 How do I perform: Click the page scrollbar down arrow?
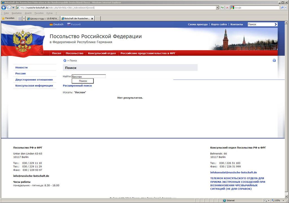pos(286,196)
